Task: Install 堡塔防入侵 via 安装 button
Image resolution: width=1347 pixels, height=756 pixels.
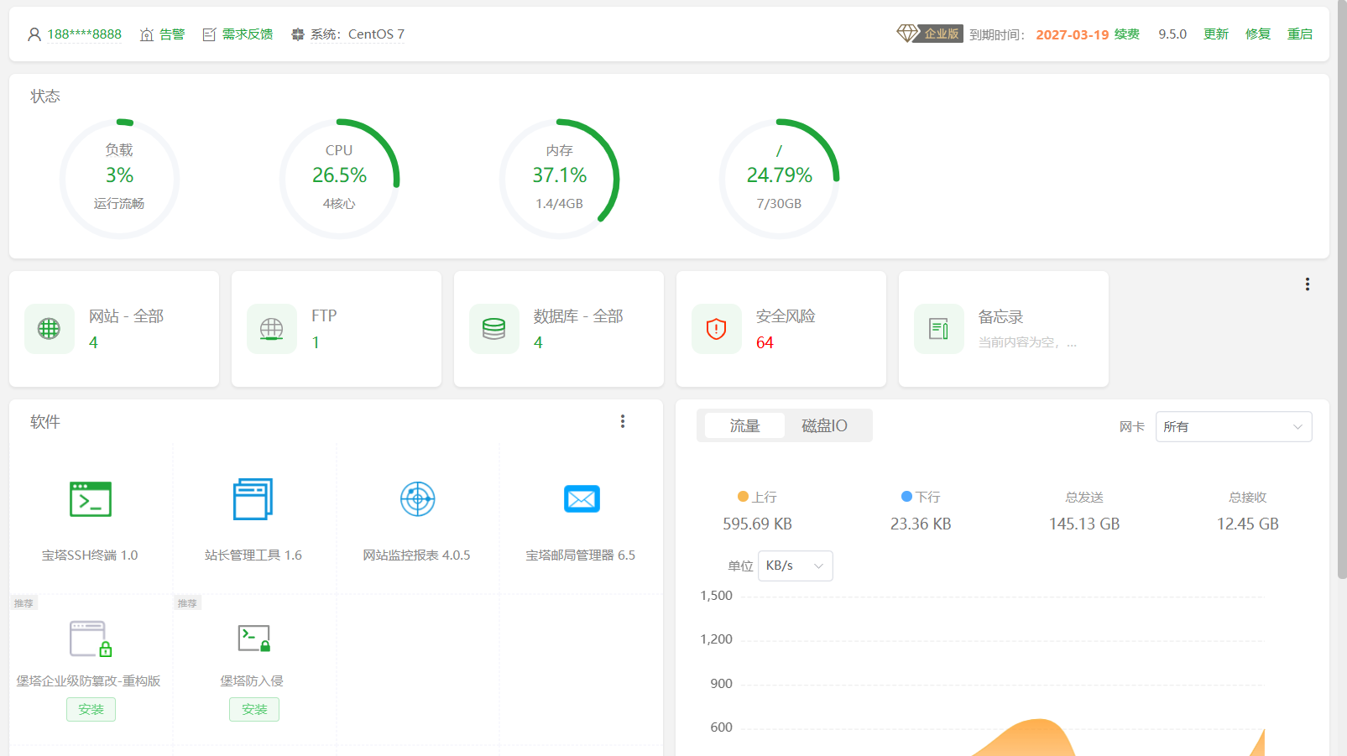Action: pyautogui.click(x=254, y=709)
